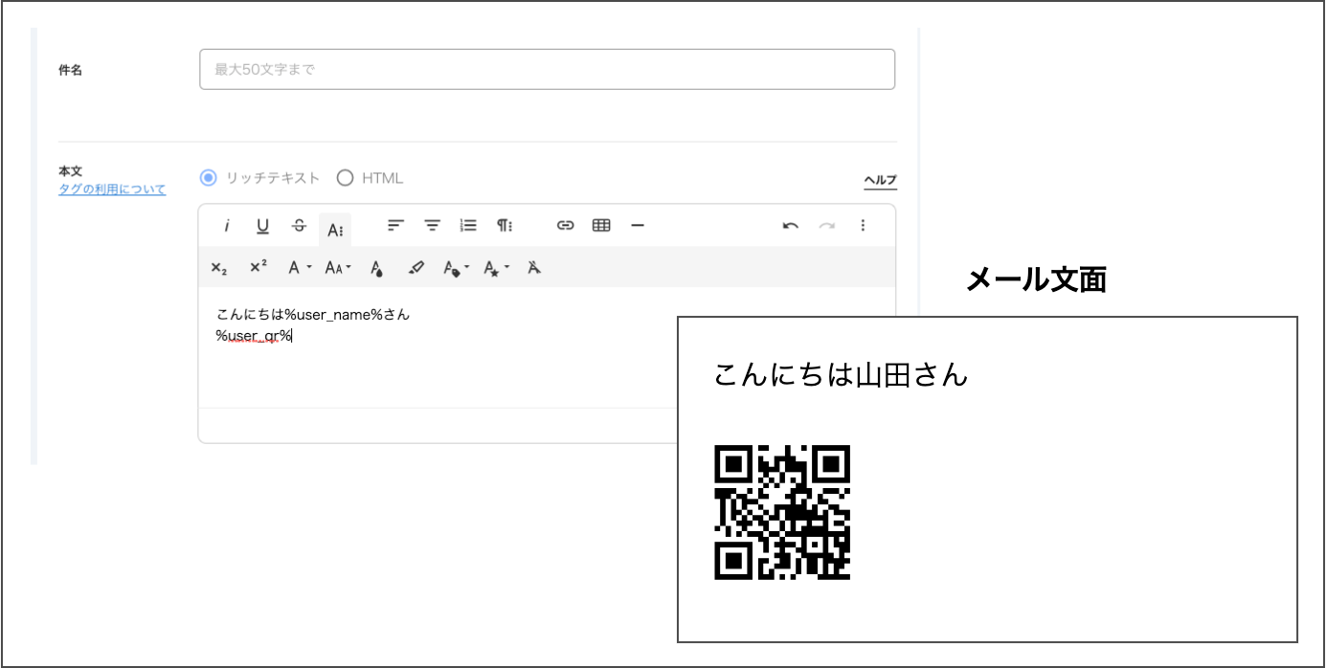Apply subscript formatting
1326x668 pixels.
coord(219,268)
